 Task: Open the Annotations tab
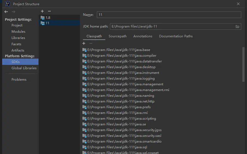tap(143, 36)
